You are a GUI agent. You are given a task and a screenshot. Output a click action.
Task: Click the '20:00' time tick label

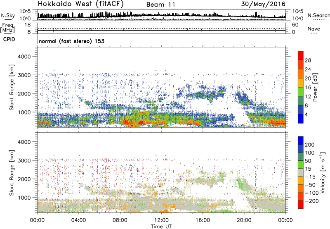pyautogui.click(x=244, y=220)
